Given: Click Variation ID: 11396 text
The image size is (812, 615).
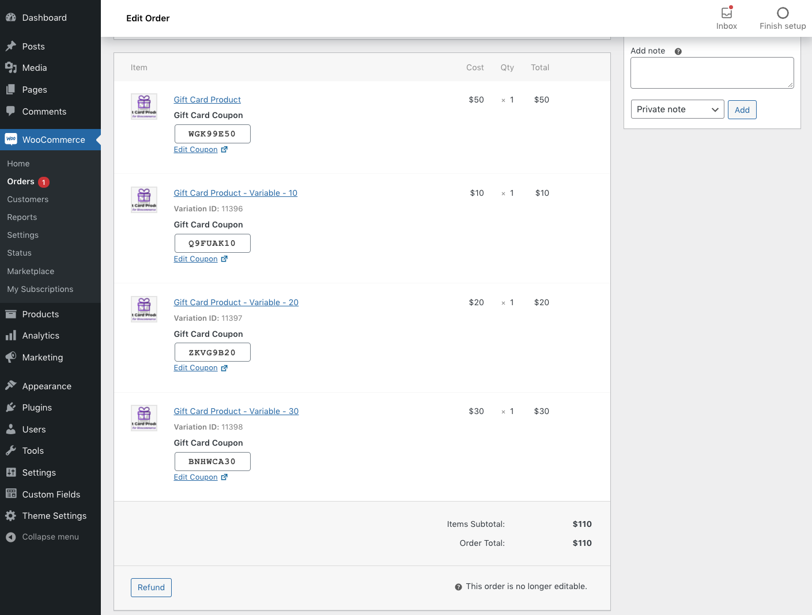Looking at the screenshot, I should pyautogui.click(x=209, y=209).
